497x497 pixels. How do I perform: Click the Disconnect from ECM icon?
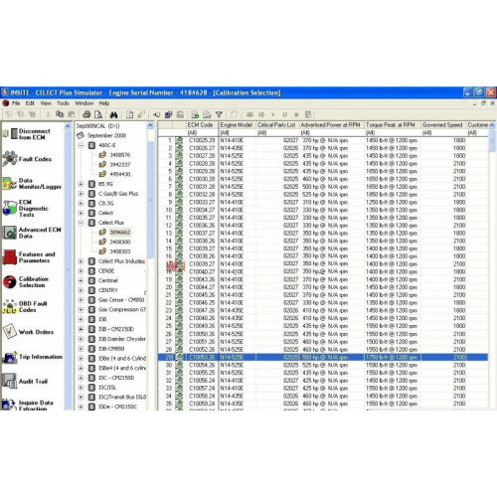pyautogui.click(x=10, y=133)
